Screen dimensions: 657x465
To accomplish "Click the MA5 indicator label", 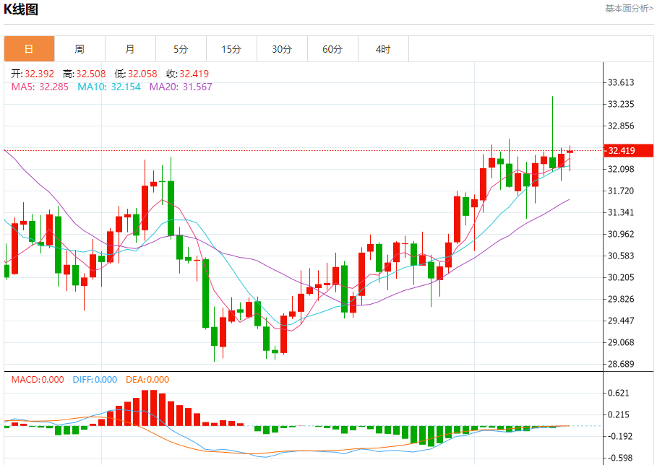I will tap(40, 87).
